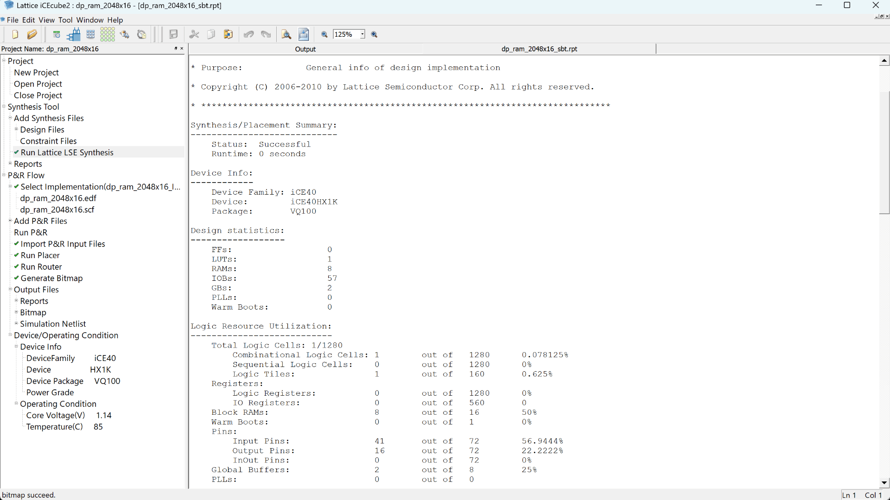Click the Find magnifier-on-page icon
This screenshot has width=890, height=500.
(286, 34)
